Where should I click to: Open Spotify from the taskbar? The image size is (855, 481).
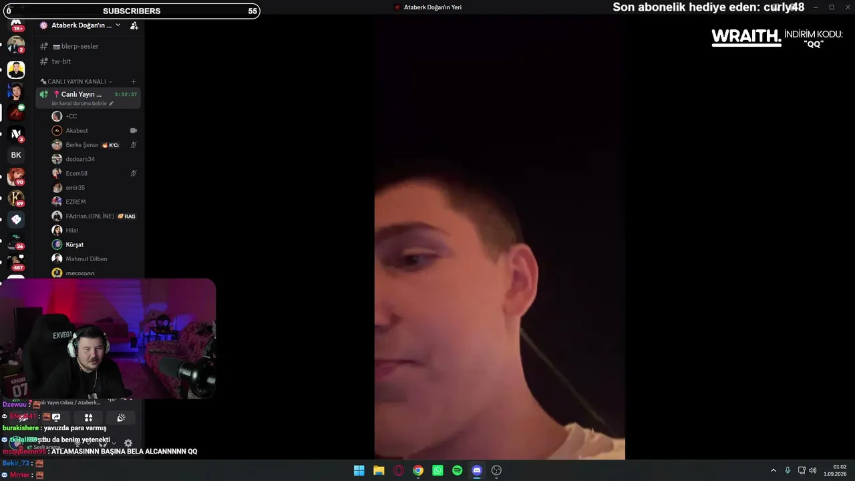tap(458, 470)
